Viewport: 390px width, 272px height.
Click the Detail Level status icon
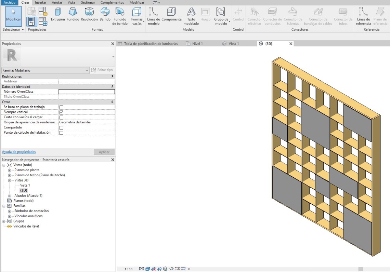pos(142,269)
